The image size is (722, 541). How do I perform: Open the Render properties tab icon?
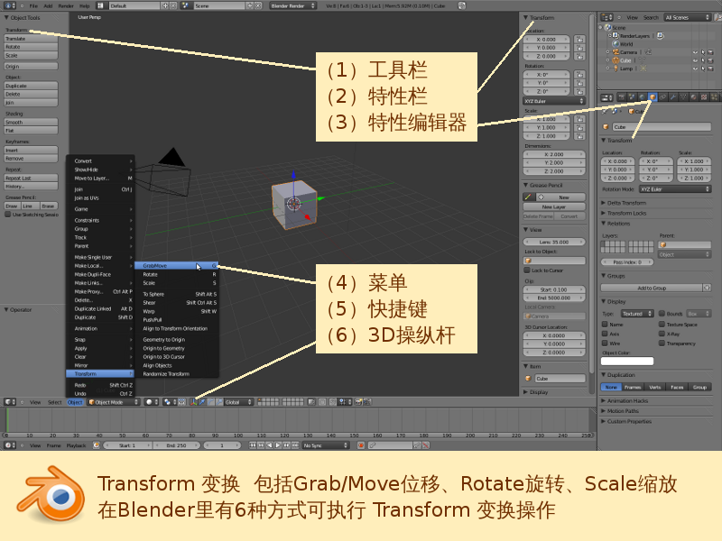click(x=622, y=97)
